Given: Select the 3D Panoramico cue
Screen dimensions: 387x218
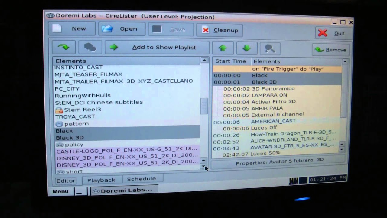Looking at the screenshot, I should click(277, 89).
